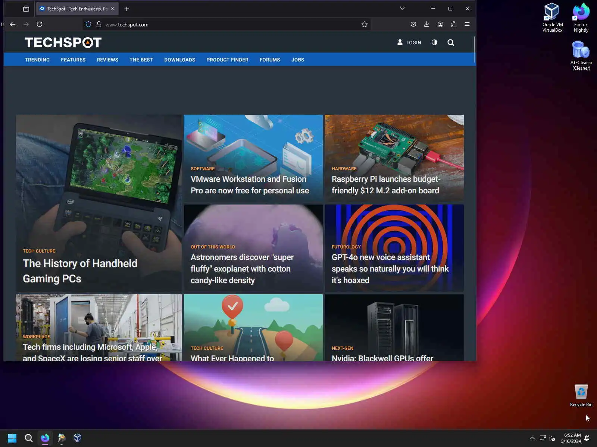Open the Windows Start menu
This screenshot has width=597, height=447.
click(x=12, y=438)
